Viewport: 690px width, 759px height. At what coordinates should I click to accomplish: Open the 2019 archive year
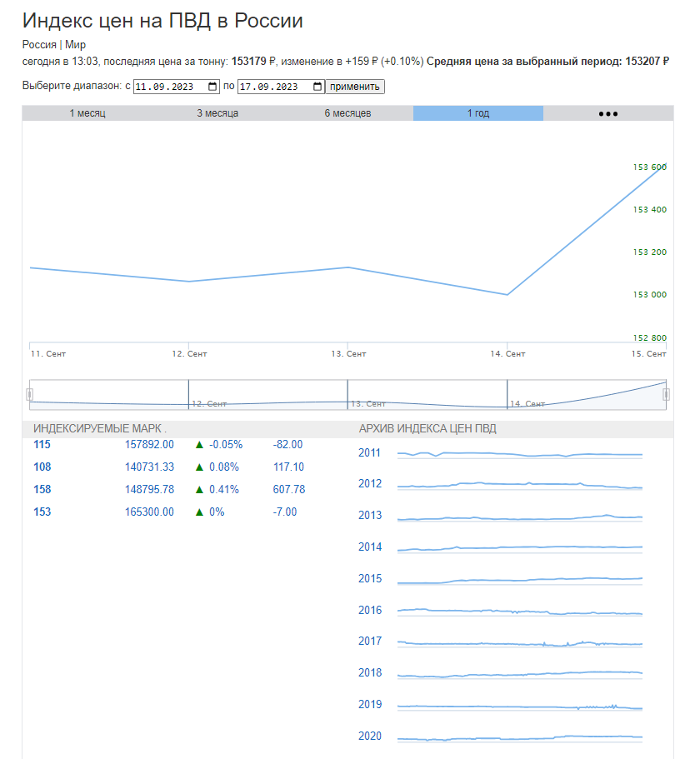pyautogui.click(x=370, y=704)
